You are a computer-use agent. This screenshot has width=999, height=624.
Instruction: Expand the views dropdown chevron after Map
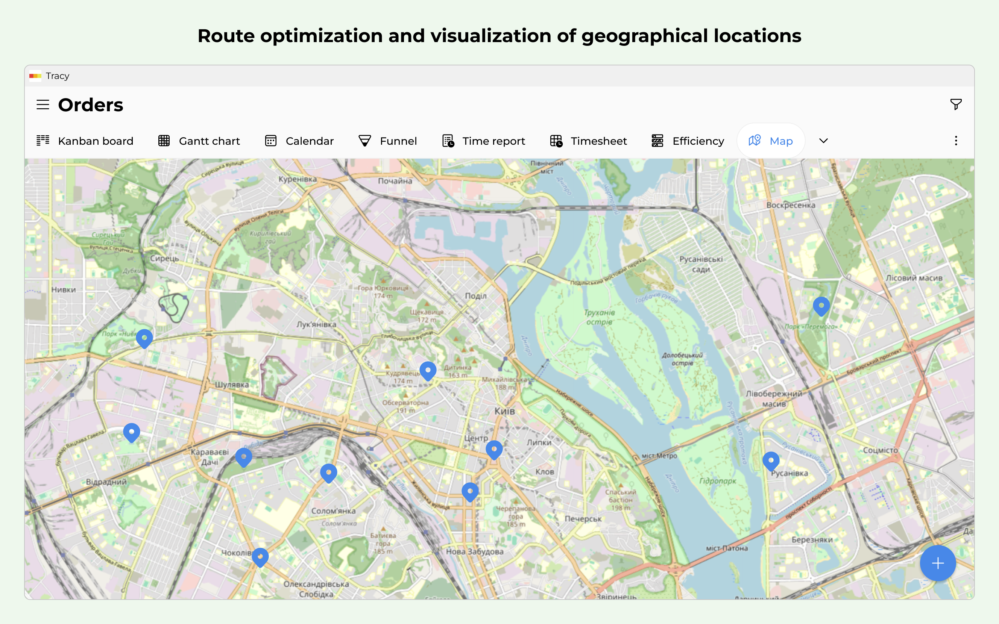click(x=823, y=141)
